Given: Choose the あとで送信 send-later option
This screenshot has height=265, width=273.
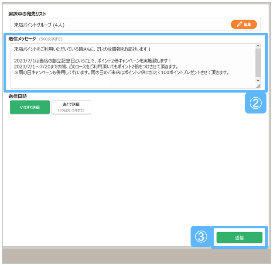Looking at the screenshot, I should click(71, 107).
